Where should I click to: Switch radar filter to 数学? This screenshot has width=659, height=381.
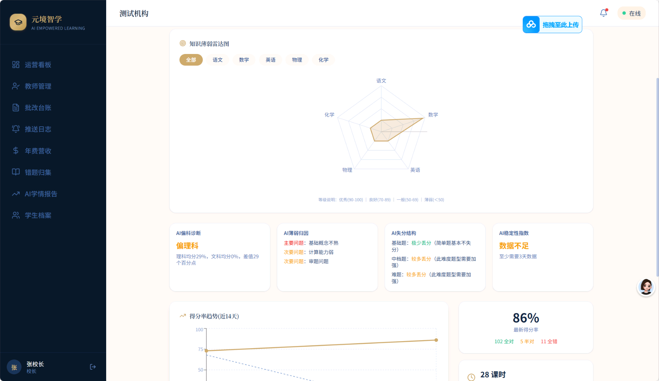(244, 60)
